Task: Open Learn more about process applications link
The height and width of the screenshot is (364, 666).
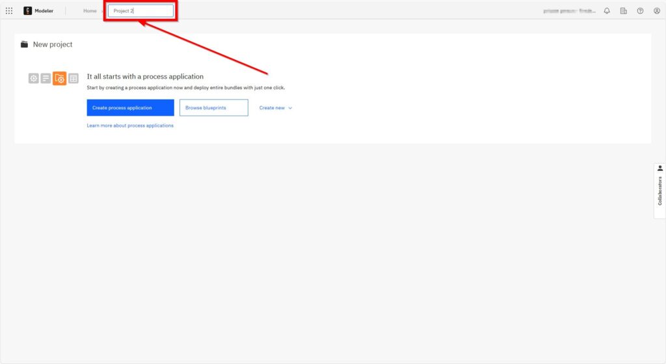Action: [130, 125]
